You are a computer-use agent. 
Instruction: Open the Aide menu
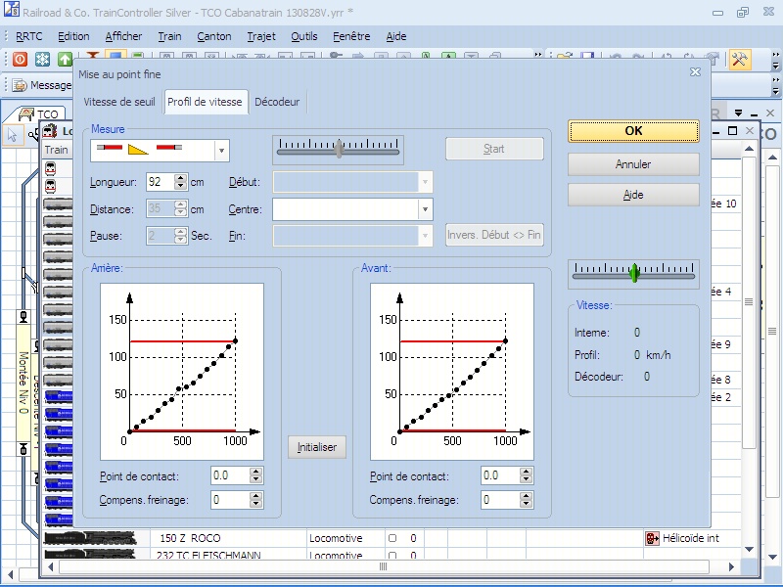[396, 36]
